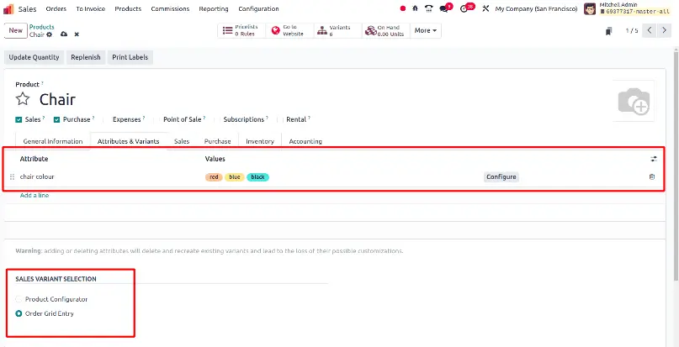679x347 pixels.
Task: Open the Products menu
Action: (128, 8)
